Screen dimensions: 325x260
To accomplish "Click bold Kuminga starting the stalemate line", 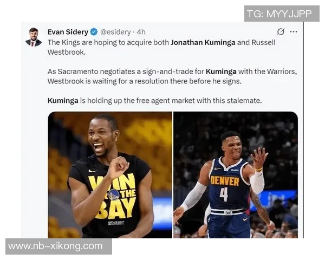I will point(63,101).
